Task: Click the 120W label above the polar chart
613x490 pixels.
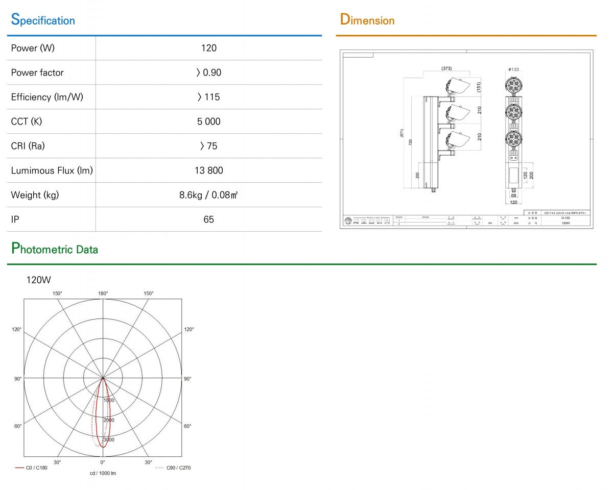Action: (x=38, y=280)
